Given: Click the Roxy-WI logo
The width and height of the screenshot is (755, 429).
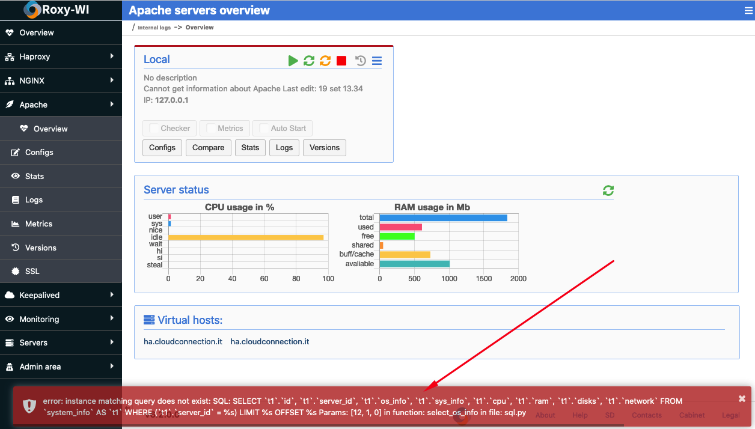Looking at the screenshot, I should click(x=57, y=10).
